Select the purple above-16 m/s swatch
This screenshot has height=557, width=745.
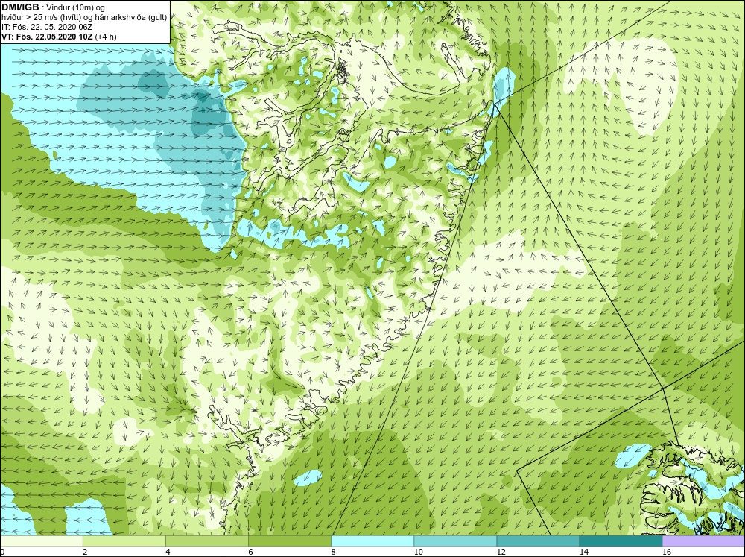[x=703, y=541]
